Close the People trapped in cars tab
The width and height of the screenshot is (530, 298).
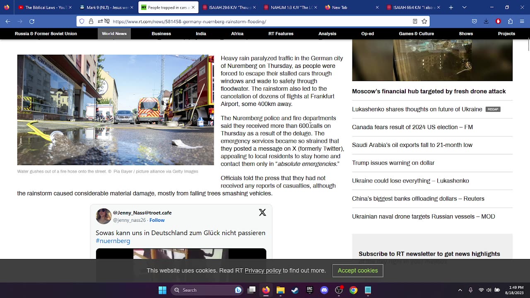tap(193, 7)
